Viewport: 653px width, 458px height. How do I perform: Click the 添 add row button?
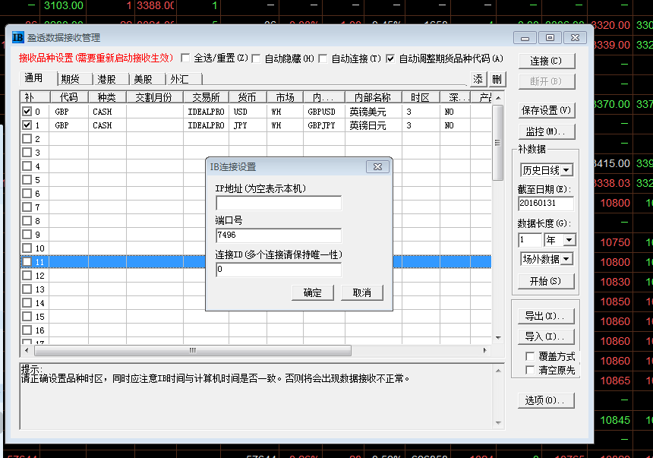point(478,79)
